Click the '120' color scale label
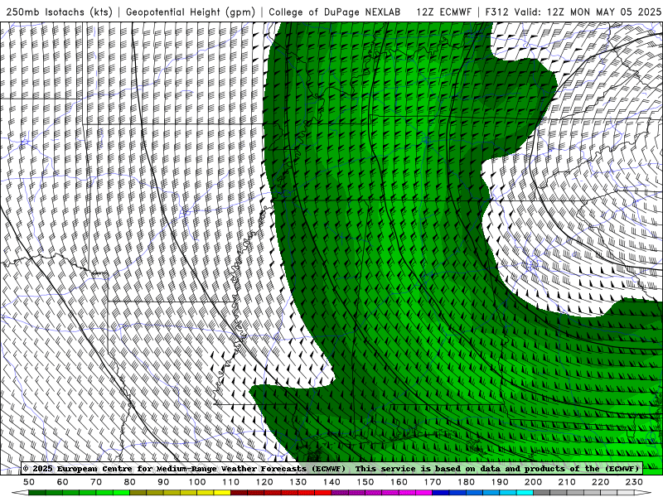Image resolution: width=663 pixels, height=497 pixels. point(264,482)
